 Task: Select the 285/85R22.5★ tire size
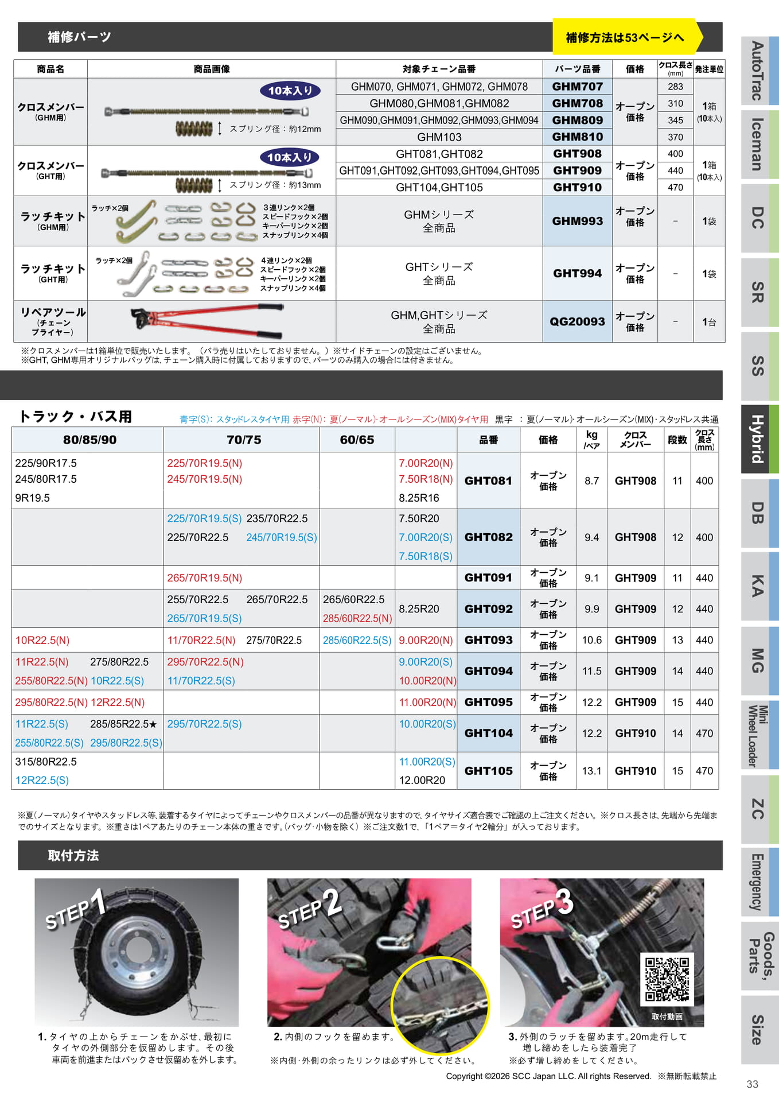tap(124, 724)
